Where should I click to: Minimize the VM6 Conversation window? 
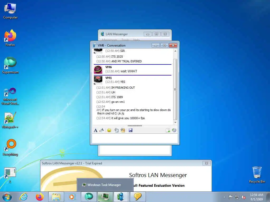click(x=156, y=45)
